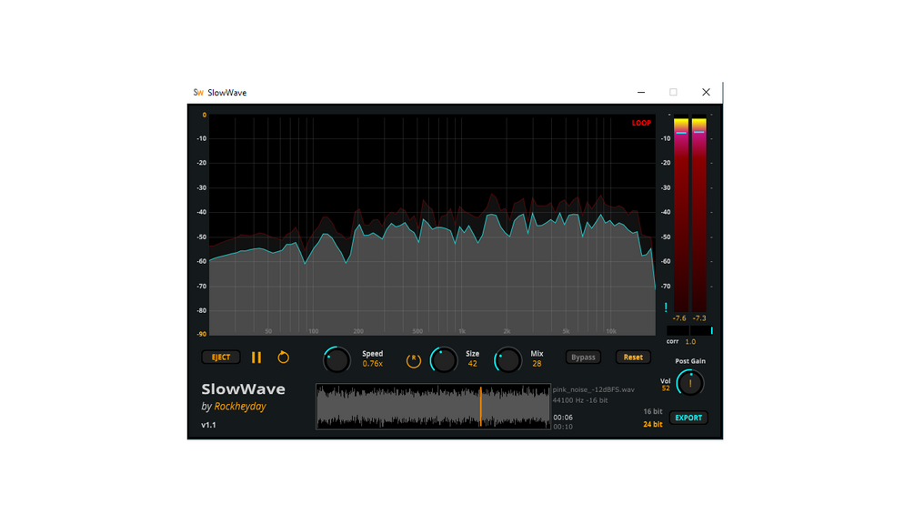Select 16 bit export depth
This screenshot has height=514, width=914.
653,411
